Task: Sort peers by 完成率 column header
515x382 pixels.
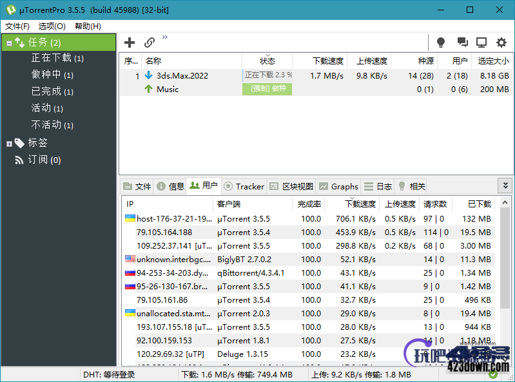Action: [x=309, y=204]
